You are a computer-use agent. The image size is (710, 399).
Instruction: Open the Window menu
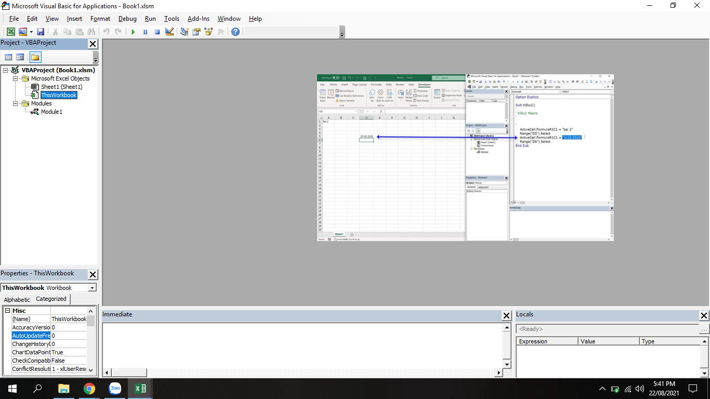229,19
